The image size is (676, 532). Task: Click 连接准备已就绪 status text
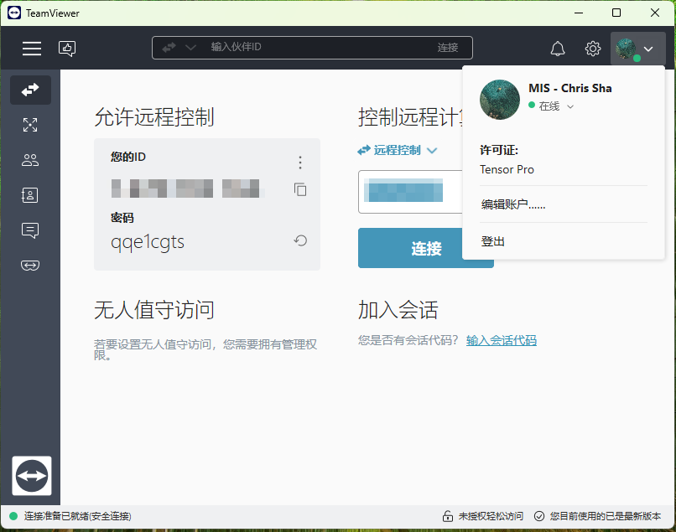[78, 516]
